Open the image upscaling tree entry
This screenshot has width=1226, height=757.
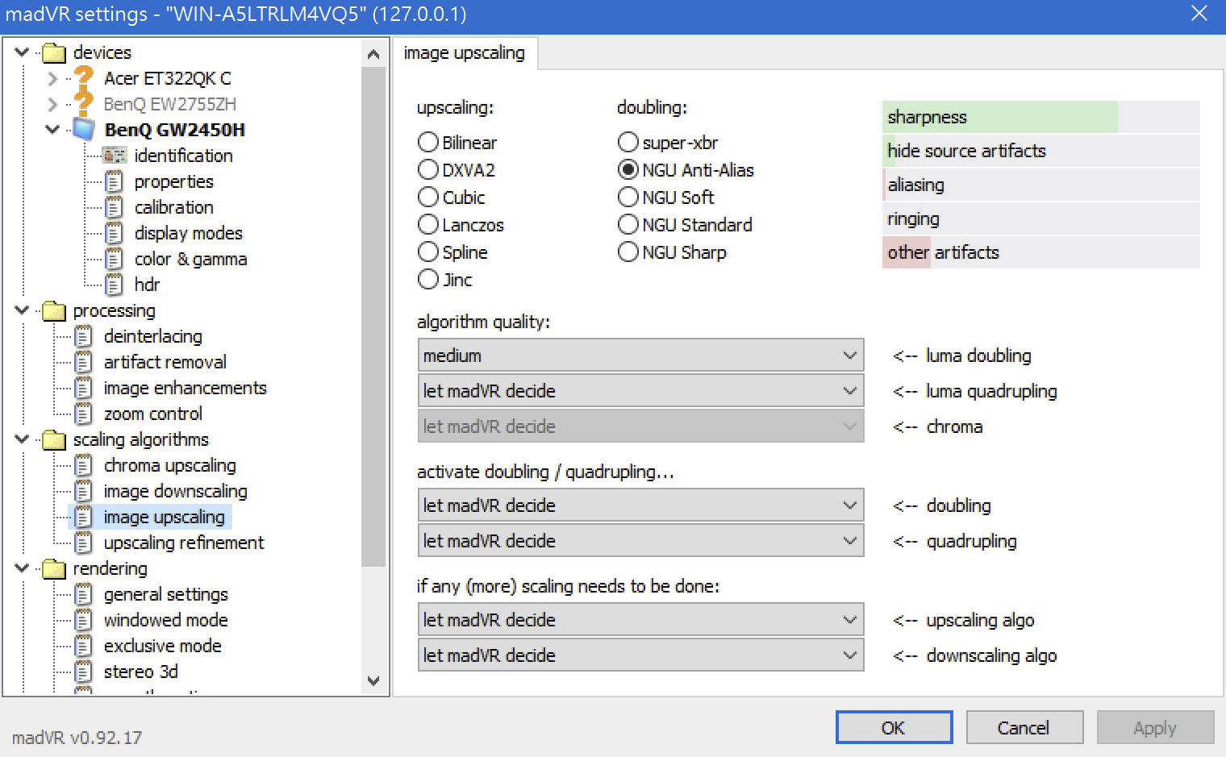click(x=164, y=517)
